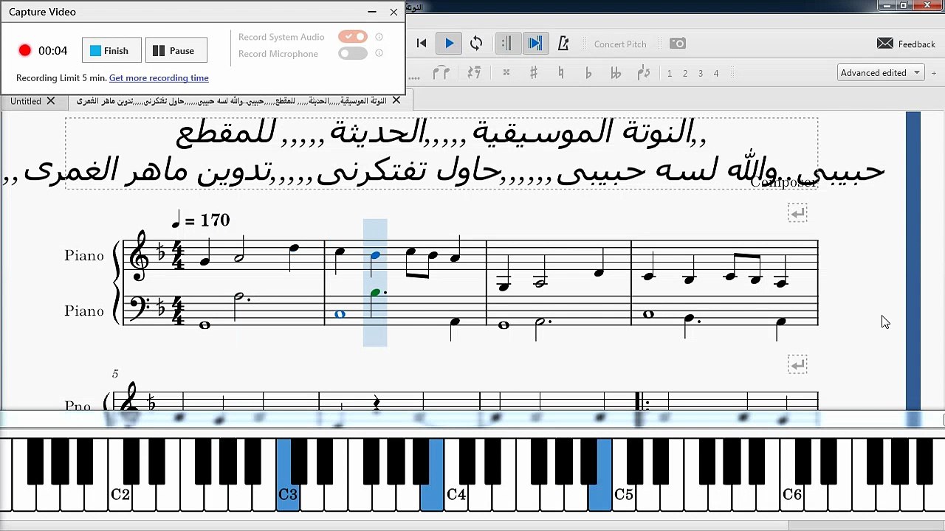945x531 pixels.
Task: Close the Untitled tab
Action: [x=51, y=101]
